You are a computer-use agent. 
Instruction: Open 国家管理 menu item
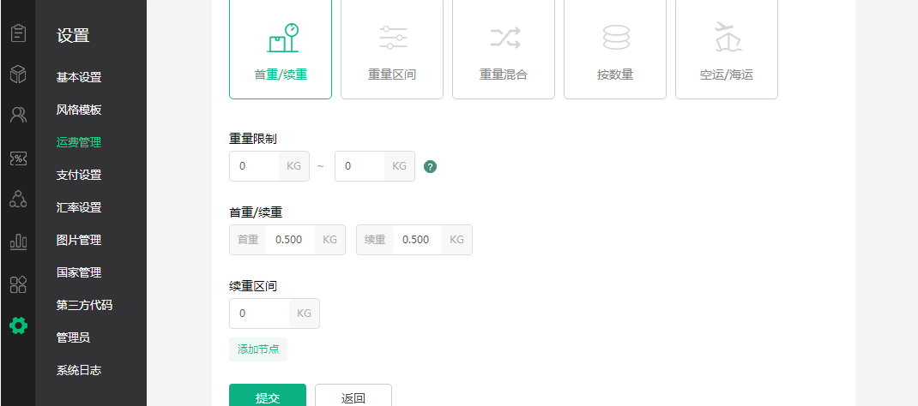(x=79, y=272)
